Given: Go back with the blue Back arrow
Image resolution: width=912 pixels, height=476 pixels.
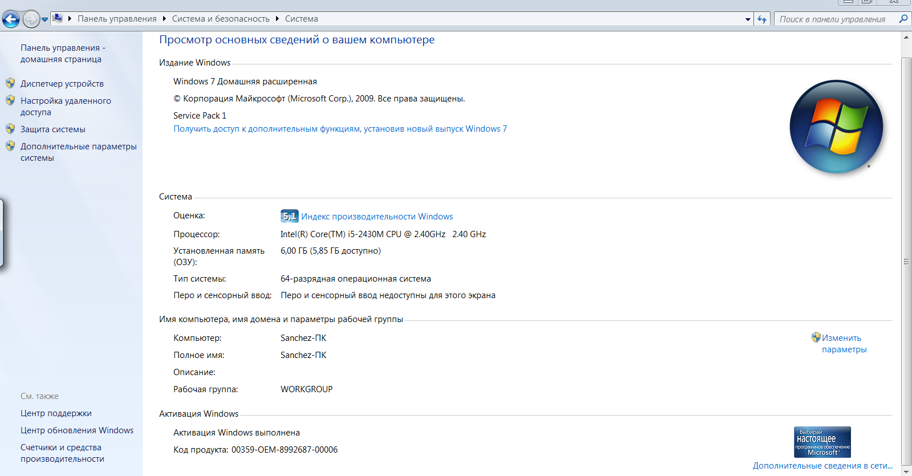Looking at the screenshot, I should (11, 19).
